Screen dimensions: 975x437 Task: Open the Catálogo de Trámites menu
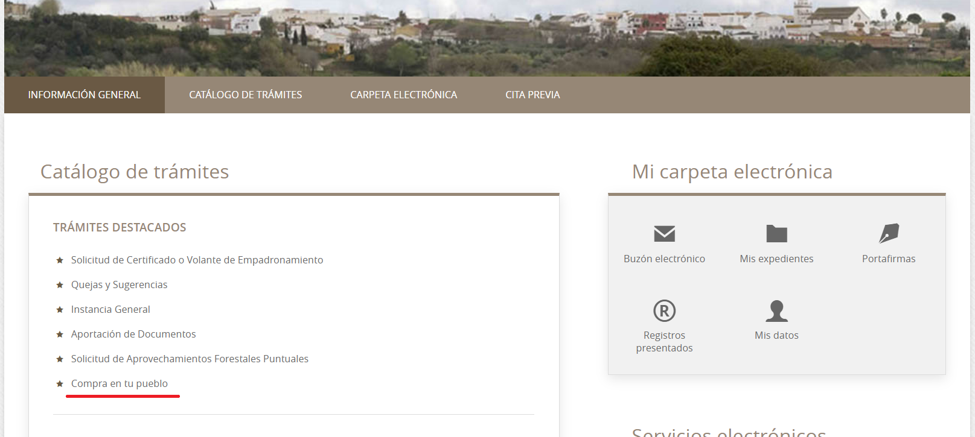pos(245,95)
